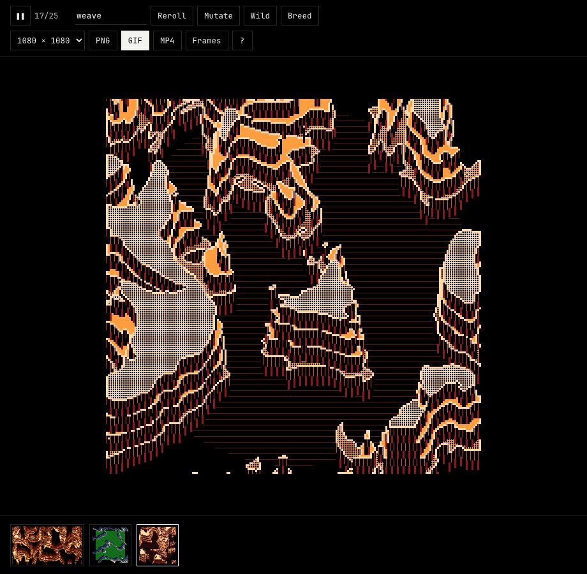Click the highlighted third history thumbnail
Image resolution: width=587 pixels, height=574 pixels.
[x=158, y=545]
